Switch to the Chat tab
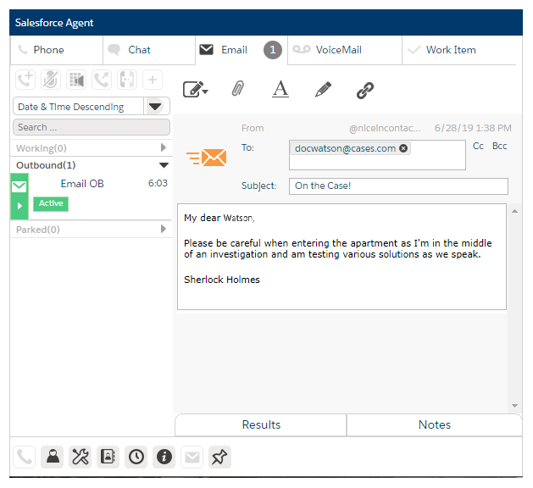The image size is (533, 488). coord(149,50)
